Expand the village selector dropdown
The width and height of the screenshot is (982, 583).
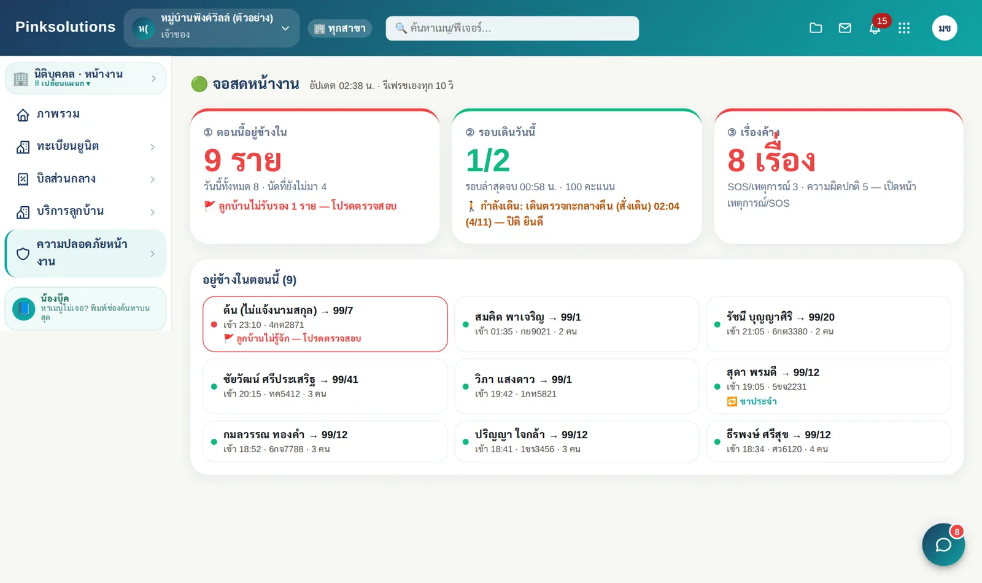[285, 28]
